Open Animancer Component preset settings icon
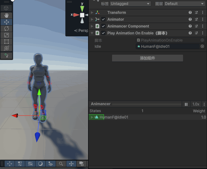 click(196, 26)
